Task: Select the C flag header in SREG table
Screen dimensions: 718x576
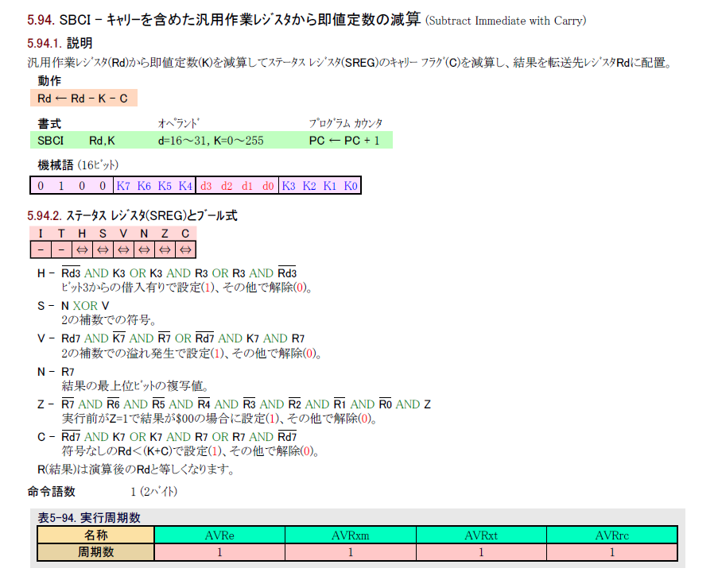Action: tap(185, 234)
